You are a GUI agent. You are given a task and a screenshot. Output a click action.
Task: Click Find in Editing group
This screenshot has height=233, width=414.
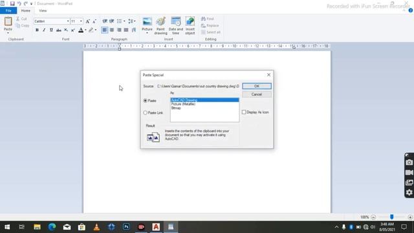pos(208,19)
